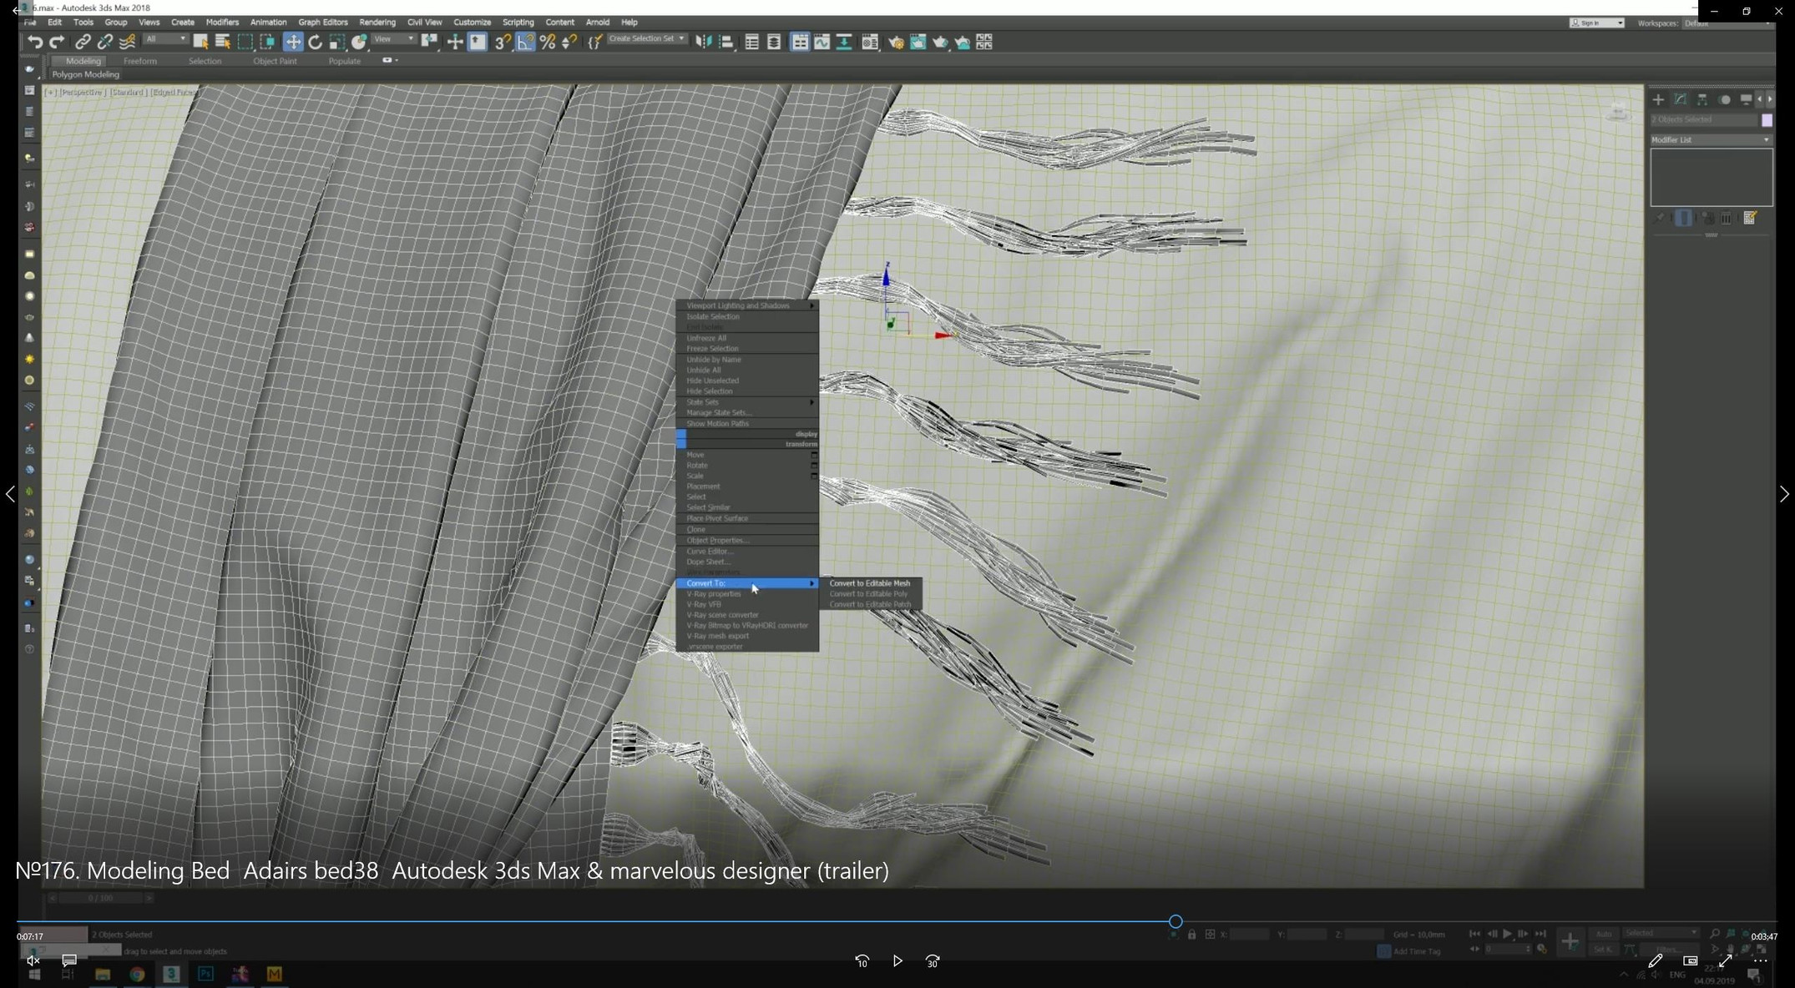Open the Select by Name dialog icon

(x=223, y=42)
